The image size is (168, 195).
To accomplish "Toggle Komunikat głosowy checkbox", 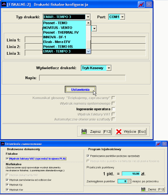I will 113,98.
